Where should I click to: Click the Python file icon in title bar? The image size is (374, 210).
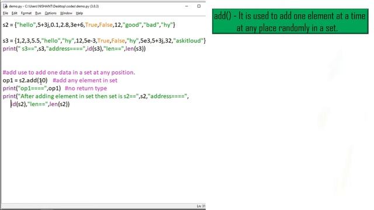(5, 6)
